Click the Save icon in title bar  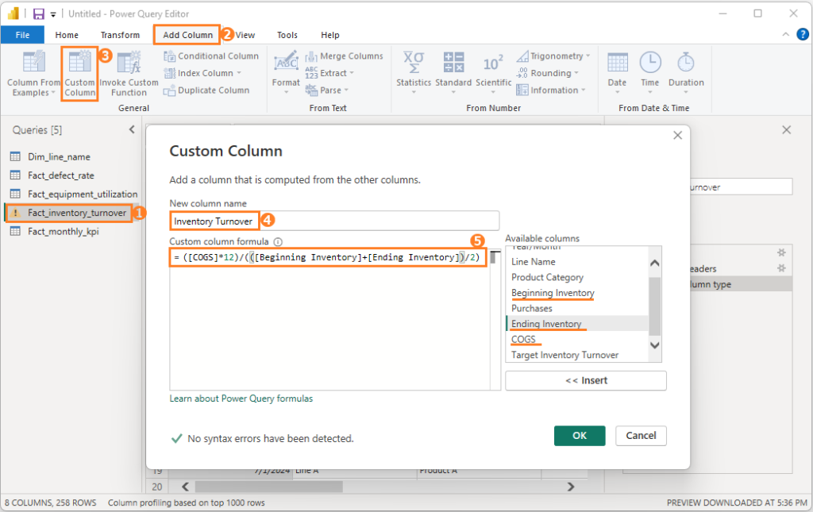(x=39, y=14)
